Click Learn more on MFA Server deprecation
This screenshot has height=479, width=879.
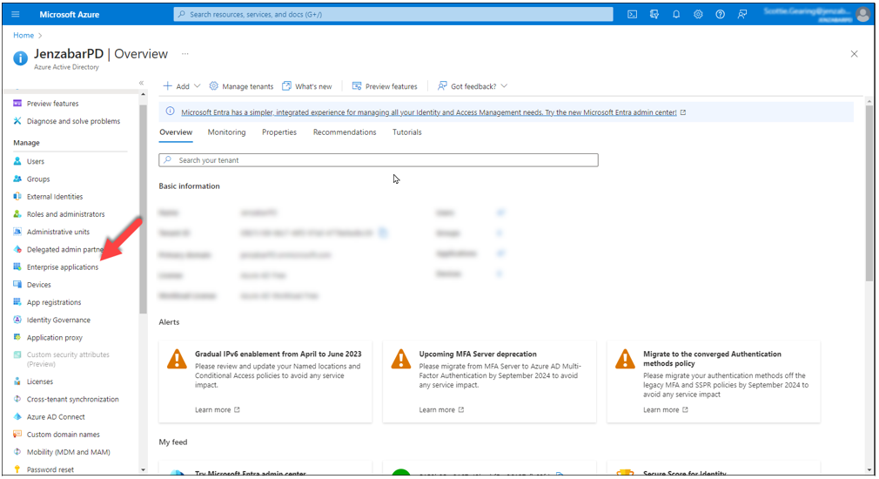coord(442,409)
